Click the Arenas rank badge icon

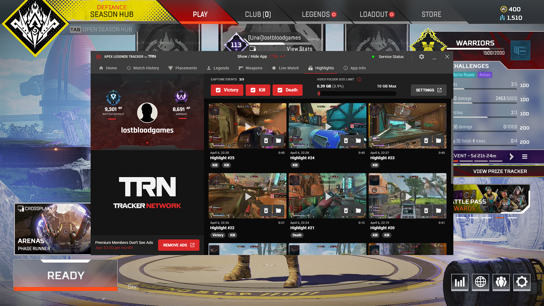click(x=181, y=97)
